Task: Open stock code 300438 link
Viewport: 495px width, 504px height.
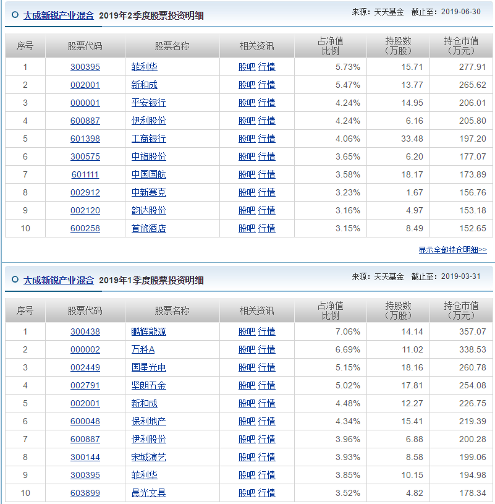Action: click(85, 331)
